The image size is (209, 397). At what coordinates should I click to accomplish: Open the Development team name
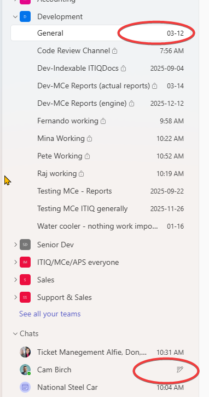click(x=60, y=16)
